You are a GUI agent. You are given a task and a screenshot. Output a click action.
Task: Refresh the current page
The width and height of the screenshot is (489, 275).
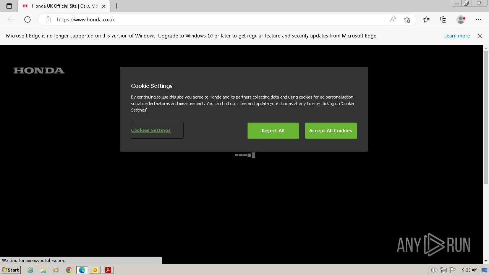[28, 19]
